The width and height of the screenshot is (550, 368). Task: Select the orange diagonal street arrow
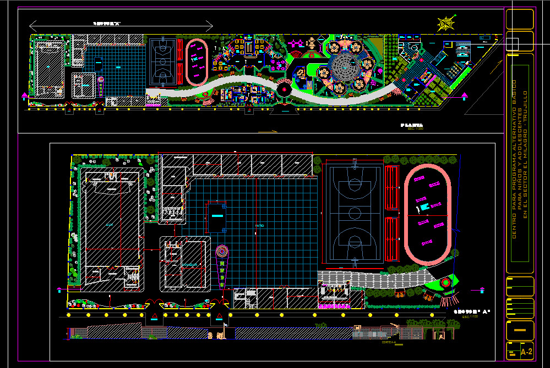pos(495,67)
